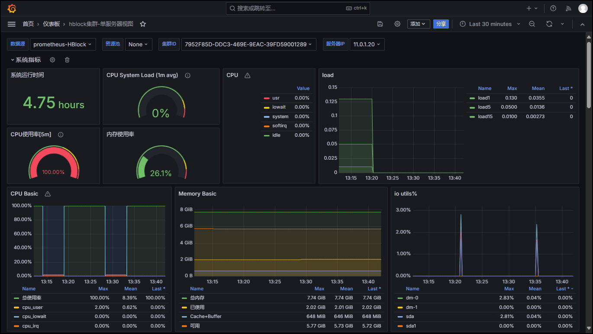Screen dimensions: 593x334
Task: Sort CPU legend by Value column
Action: pyautogui.click(x=303, y=88)
